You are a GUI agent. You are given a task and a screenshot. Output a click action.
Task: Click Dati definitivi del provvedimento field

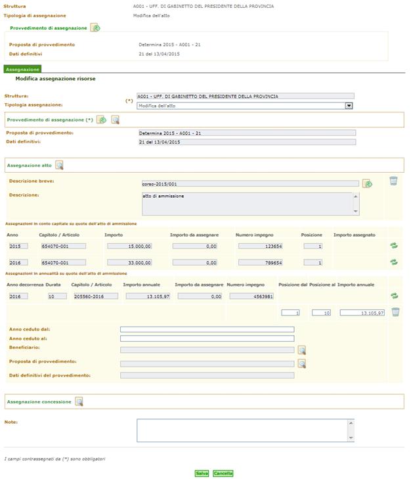pyautogui.click(x=207, y=375)
